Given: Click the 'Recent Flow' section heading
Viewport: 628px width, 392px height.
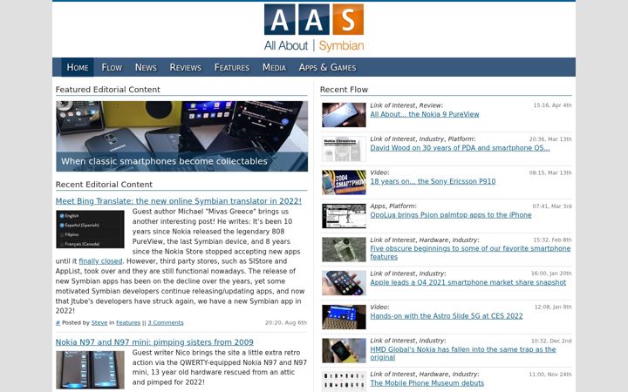Looking at the screenshot, I should [344, 90].
